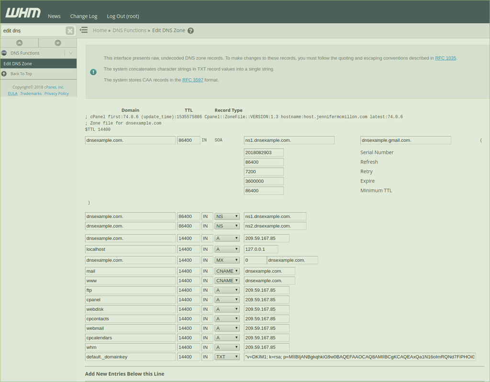The image size is (490, 382).
Task: Click the info icon beside the notice text
Action: (93, 72)
